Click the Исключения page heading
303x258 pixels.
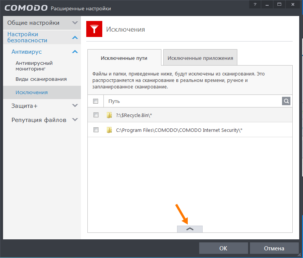tap(126, 29)
